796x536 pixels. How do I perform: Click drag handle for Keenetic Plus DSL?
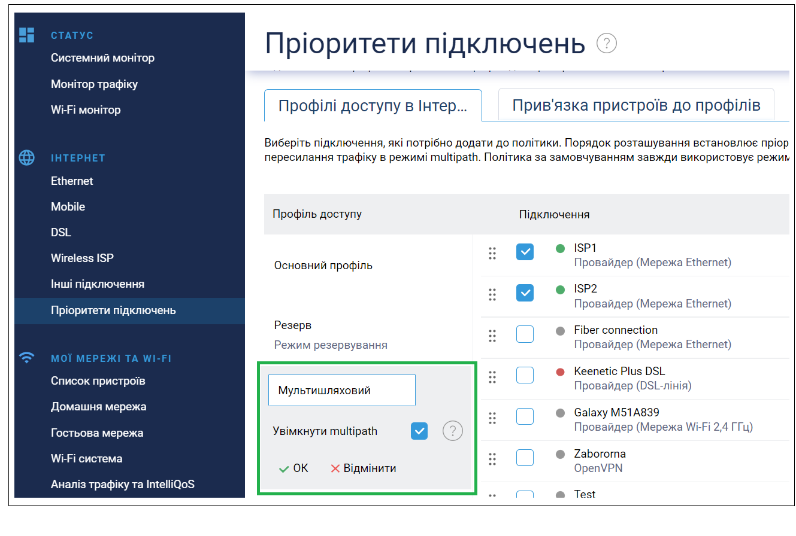(x=492, y=377)
